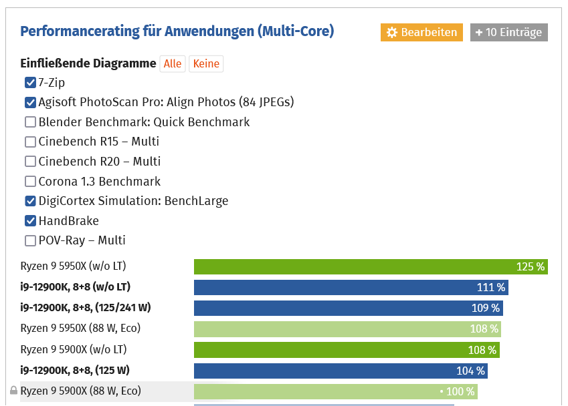Tick the POV-Ray – Multi checkbox
568x406 pixels.
pos(30,240)
